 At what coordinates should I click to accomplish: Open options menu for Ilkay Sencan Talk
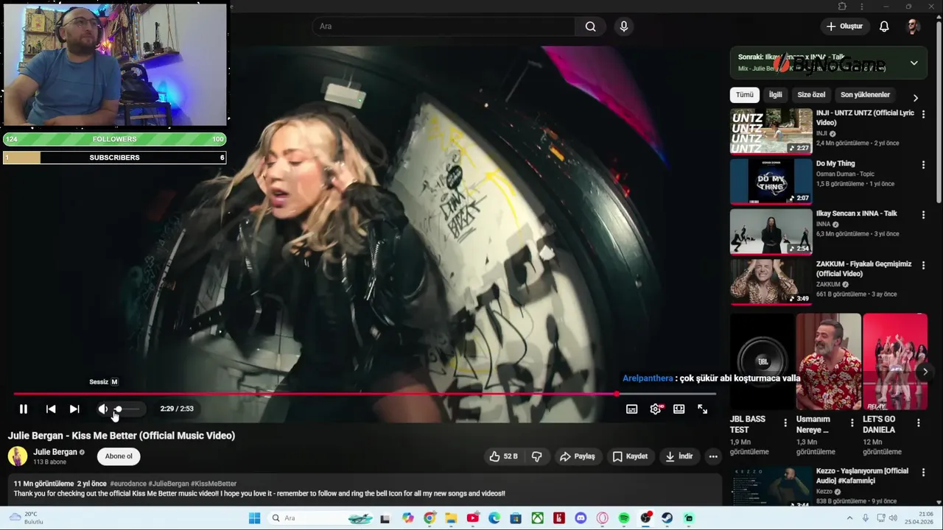pyautogui.click(x=923, y=215)
